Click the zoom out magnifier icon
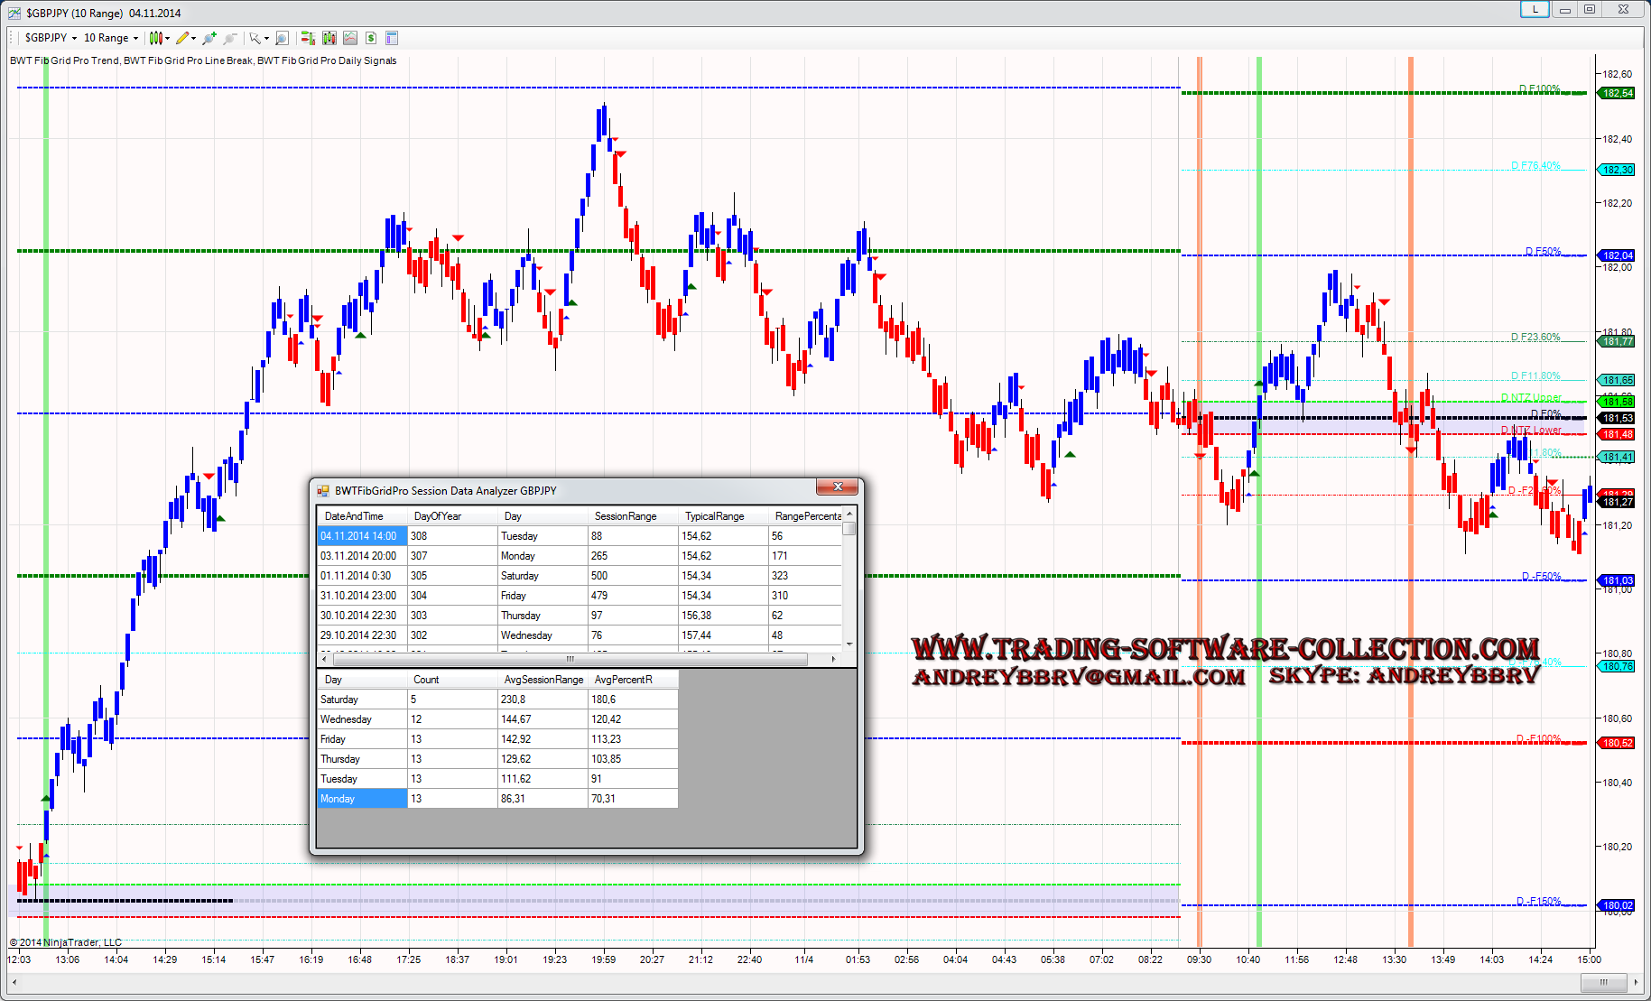Screen dimensions: 1651x1001 pyautogui.click(x=230, y=38)
